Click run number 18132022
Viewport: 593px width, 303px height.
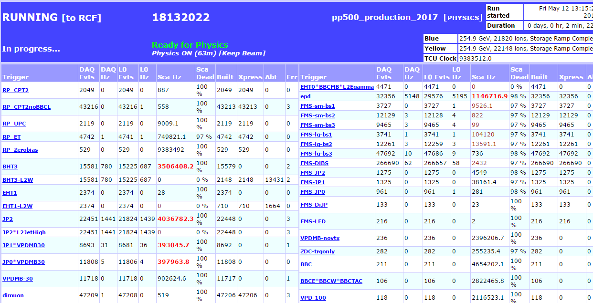click(181, 18)
